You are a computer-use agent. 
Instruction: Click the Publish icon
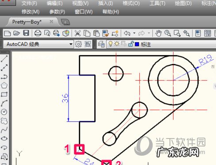tap(56, 33)
